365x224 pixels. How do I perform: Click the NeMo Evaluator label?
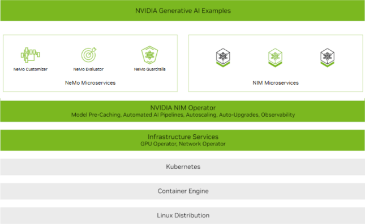pyautogui.click(x=88, y=69)
